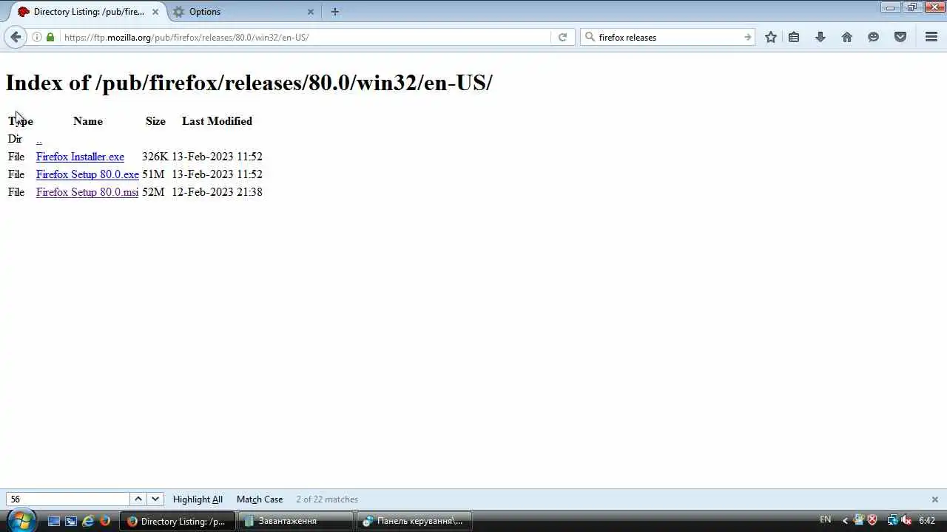The height and width of the screenshot is (532, 947).
Task: Click the '326K' size cell
Action: pyautogui.click(x=155, y=157)
